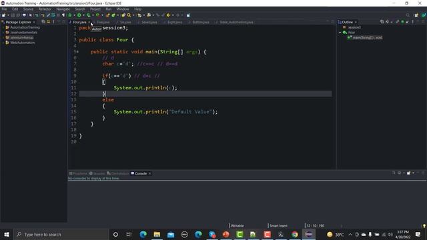Open the Navigate menu
Screen dimensions: 427x240
63,9
